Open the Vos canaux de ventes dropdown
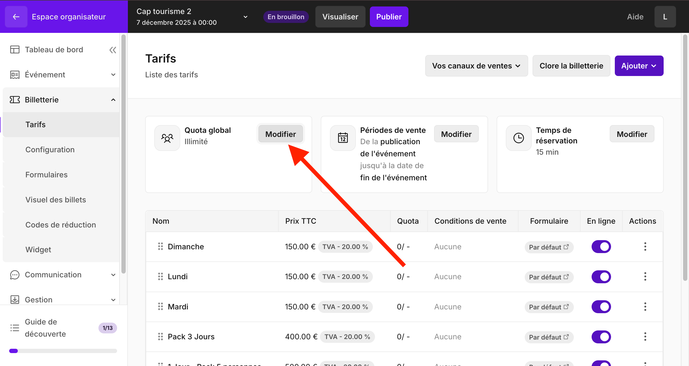Screen dimensions: 689x366 click(x=476, y=66)
